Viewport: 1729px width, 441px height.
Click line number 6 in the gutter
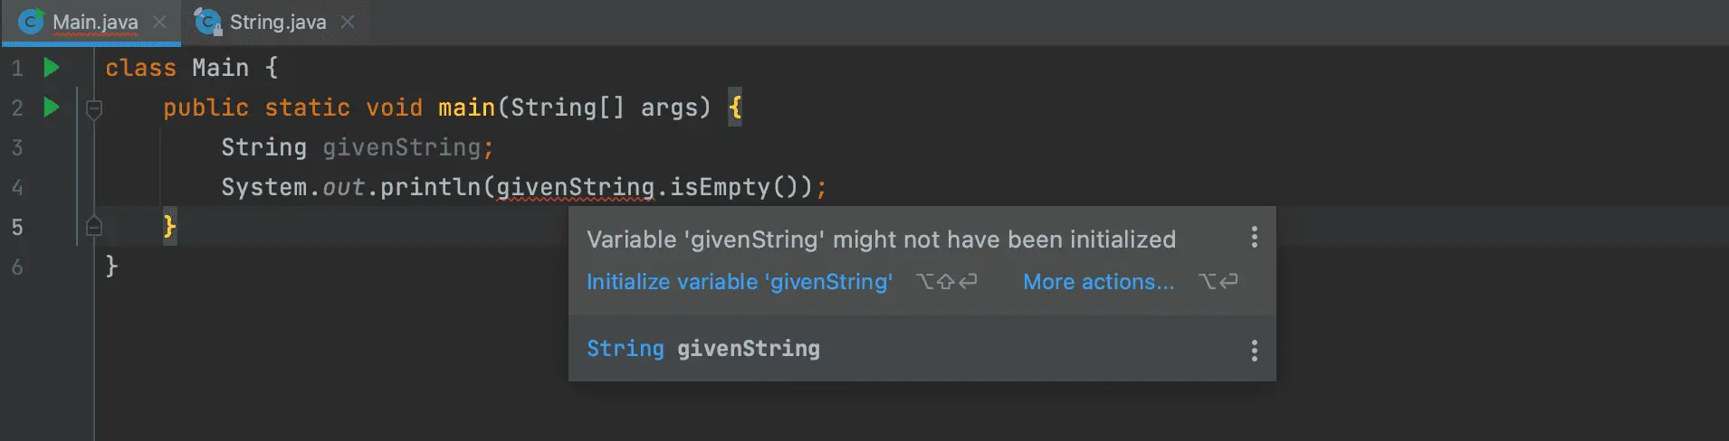click(17, 267)
